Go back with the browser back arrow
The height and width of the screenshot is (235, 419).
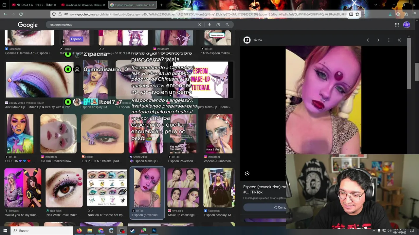[x=5, y=14]
